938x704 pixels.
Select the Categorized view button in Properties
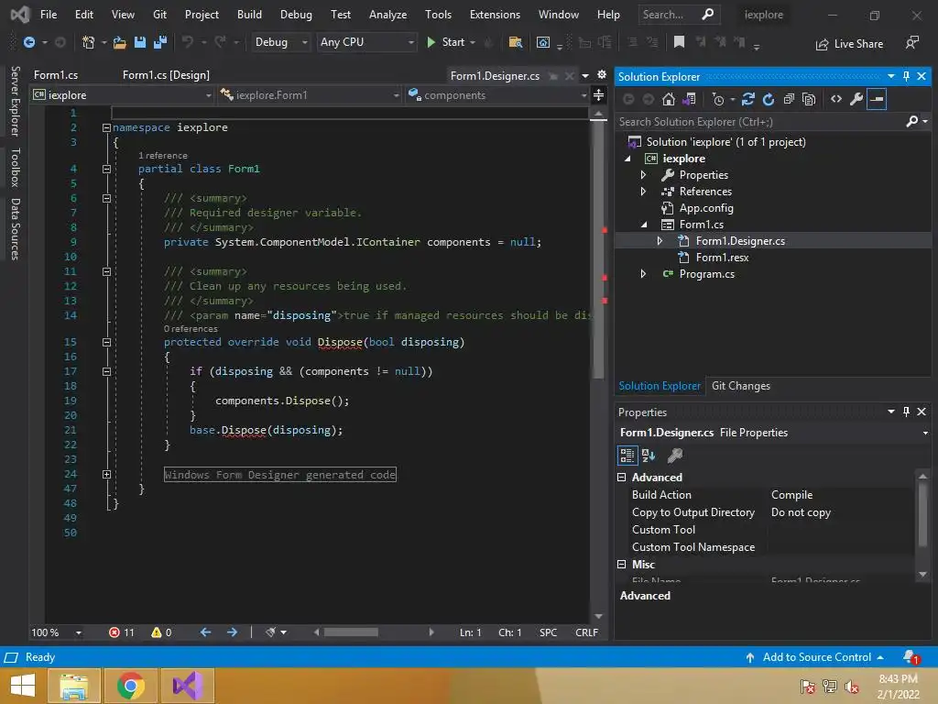coord(627,456)
